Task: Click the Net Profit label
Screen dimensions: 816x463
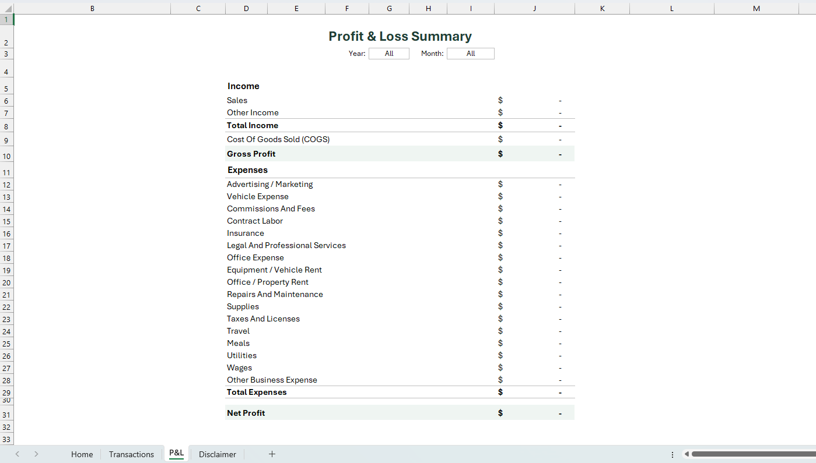Action: click(x=246, y=413)
